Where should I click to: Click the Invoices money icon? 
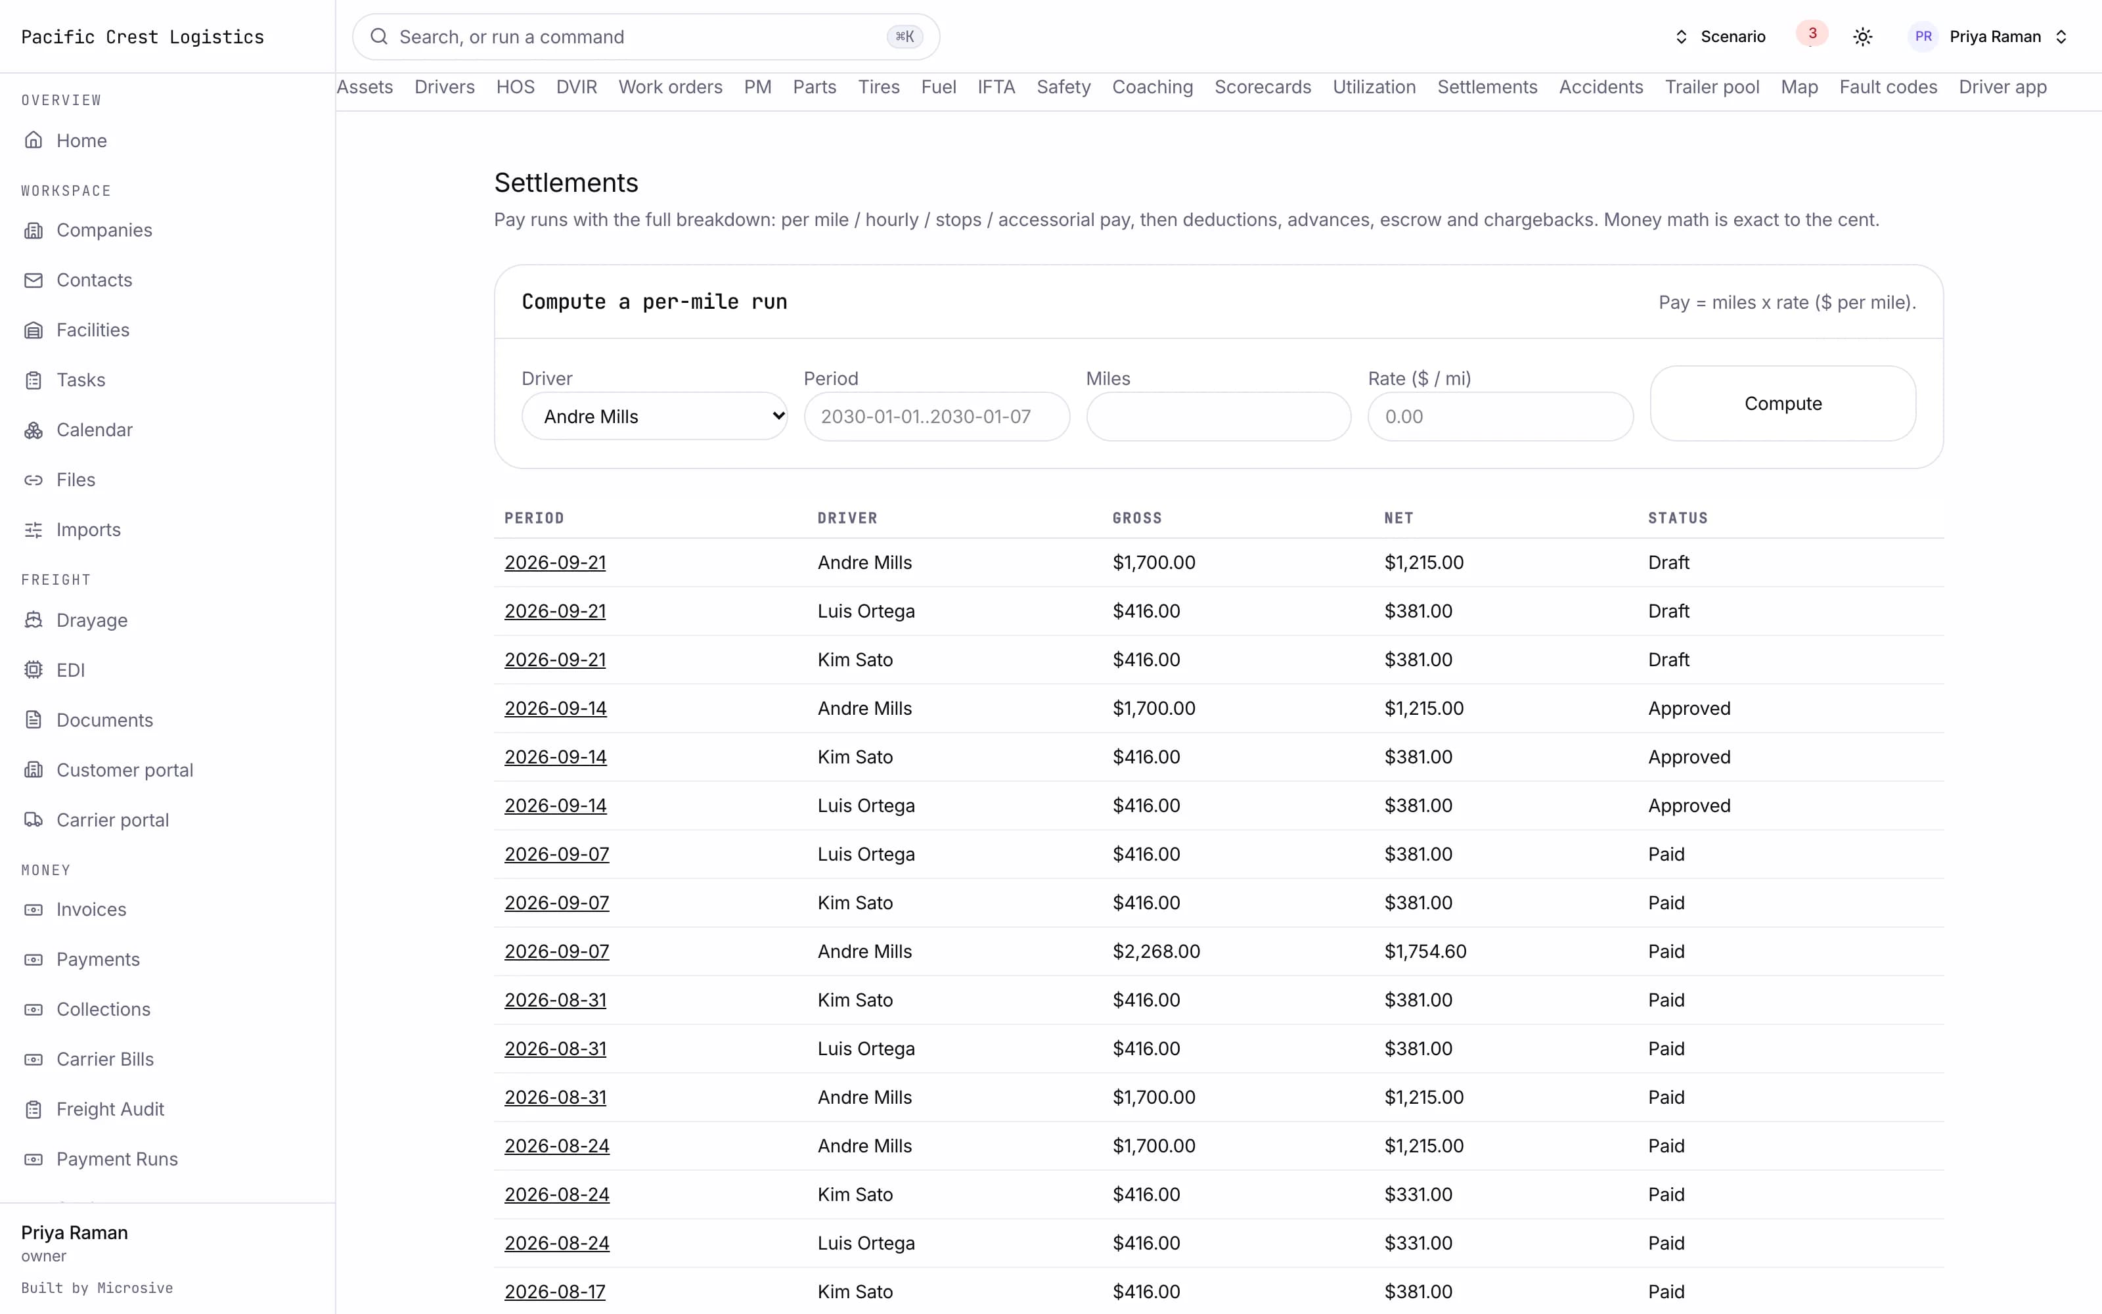[x=33, y=910]
